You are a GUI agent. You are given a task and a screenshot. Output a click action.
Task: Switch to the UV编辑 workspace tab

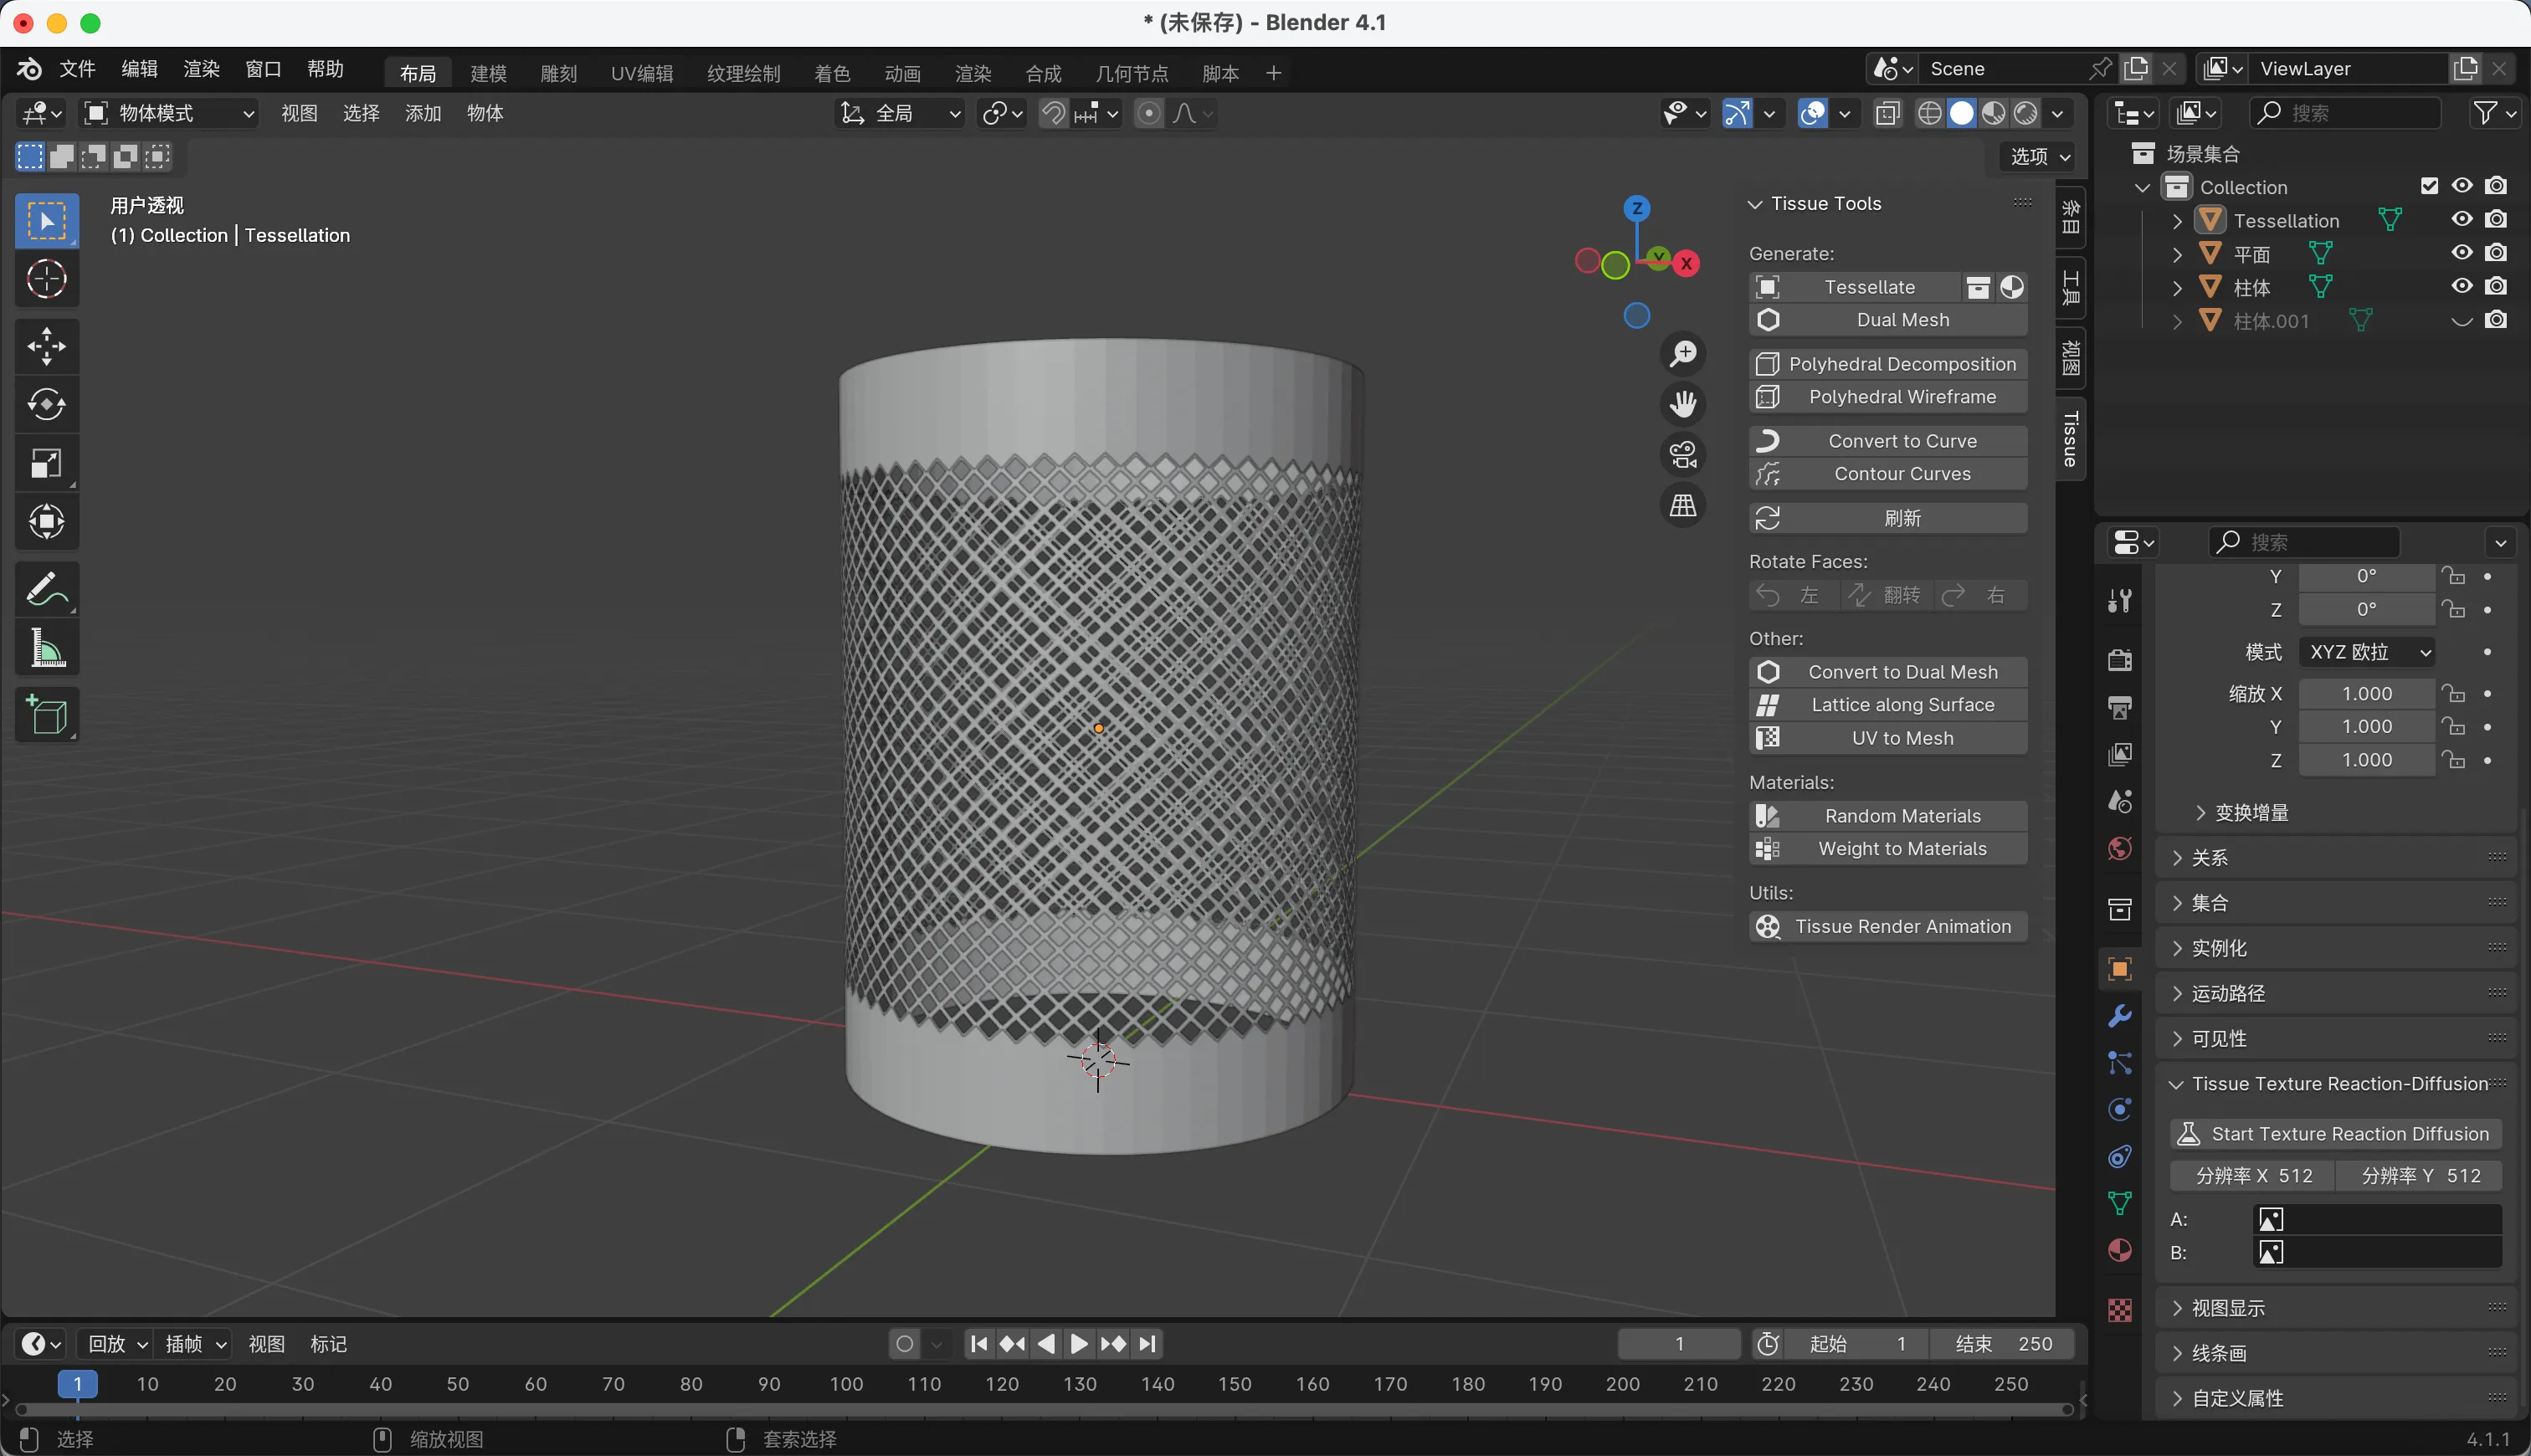point(641,73)
